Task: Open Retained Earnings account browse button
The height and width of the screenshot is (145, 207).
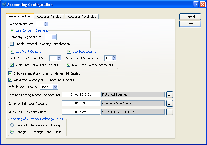Action: click(170, 95)
